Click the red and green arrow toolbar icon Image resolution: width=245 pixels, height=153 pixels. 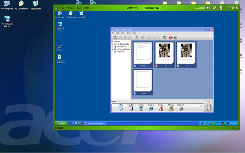point(171,37)
